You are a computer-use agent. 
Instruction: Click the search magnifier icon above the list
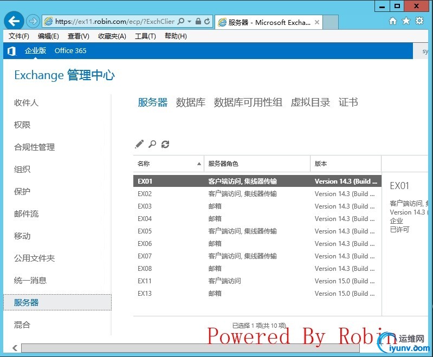[x=152, y=144]
